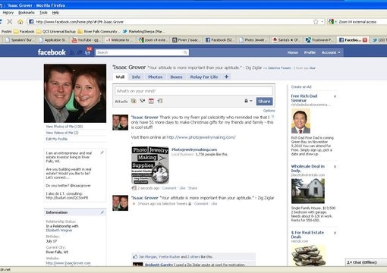Attach a photo using the photo icon
This screenshot has height=273, width=387.
134,101
